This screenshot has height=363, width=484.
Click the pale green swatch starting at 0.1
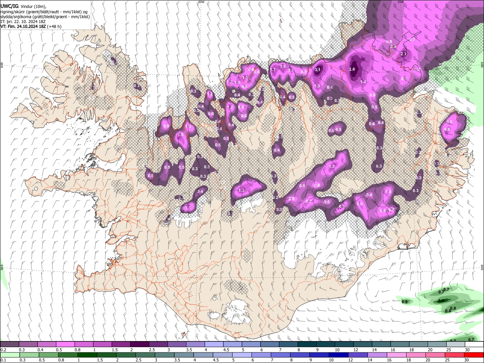point(9,355)
